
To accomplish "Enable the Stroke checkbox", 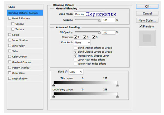I will [10, 35].
